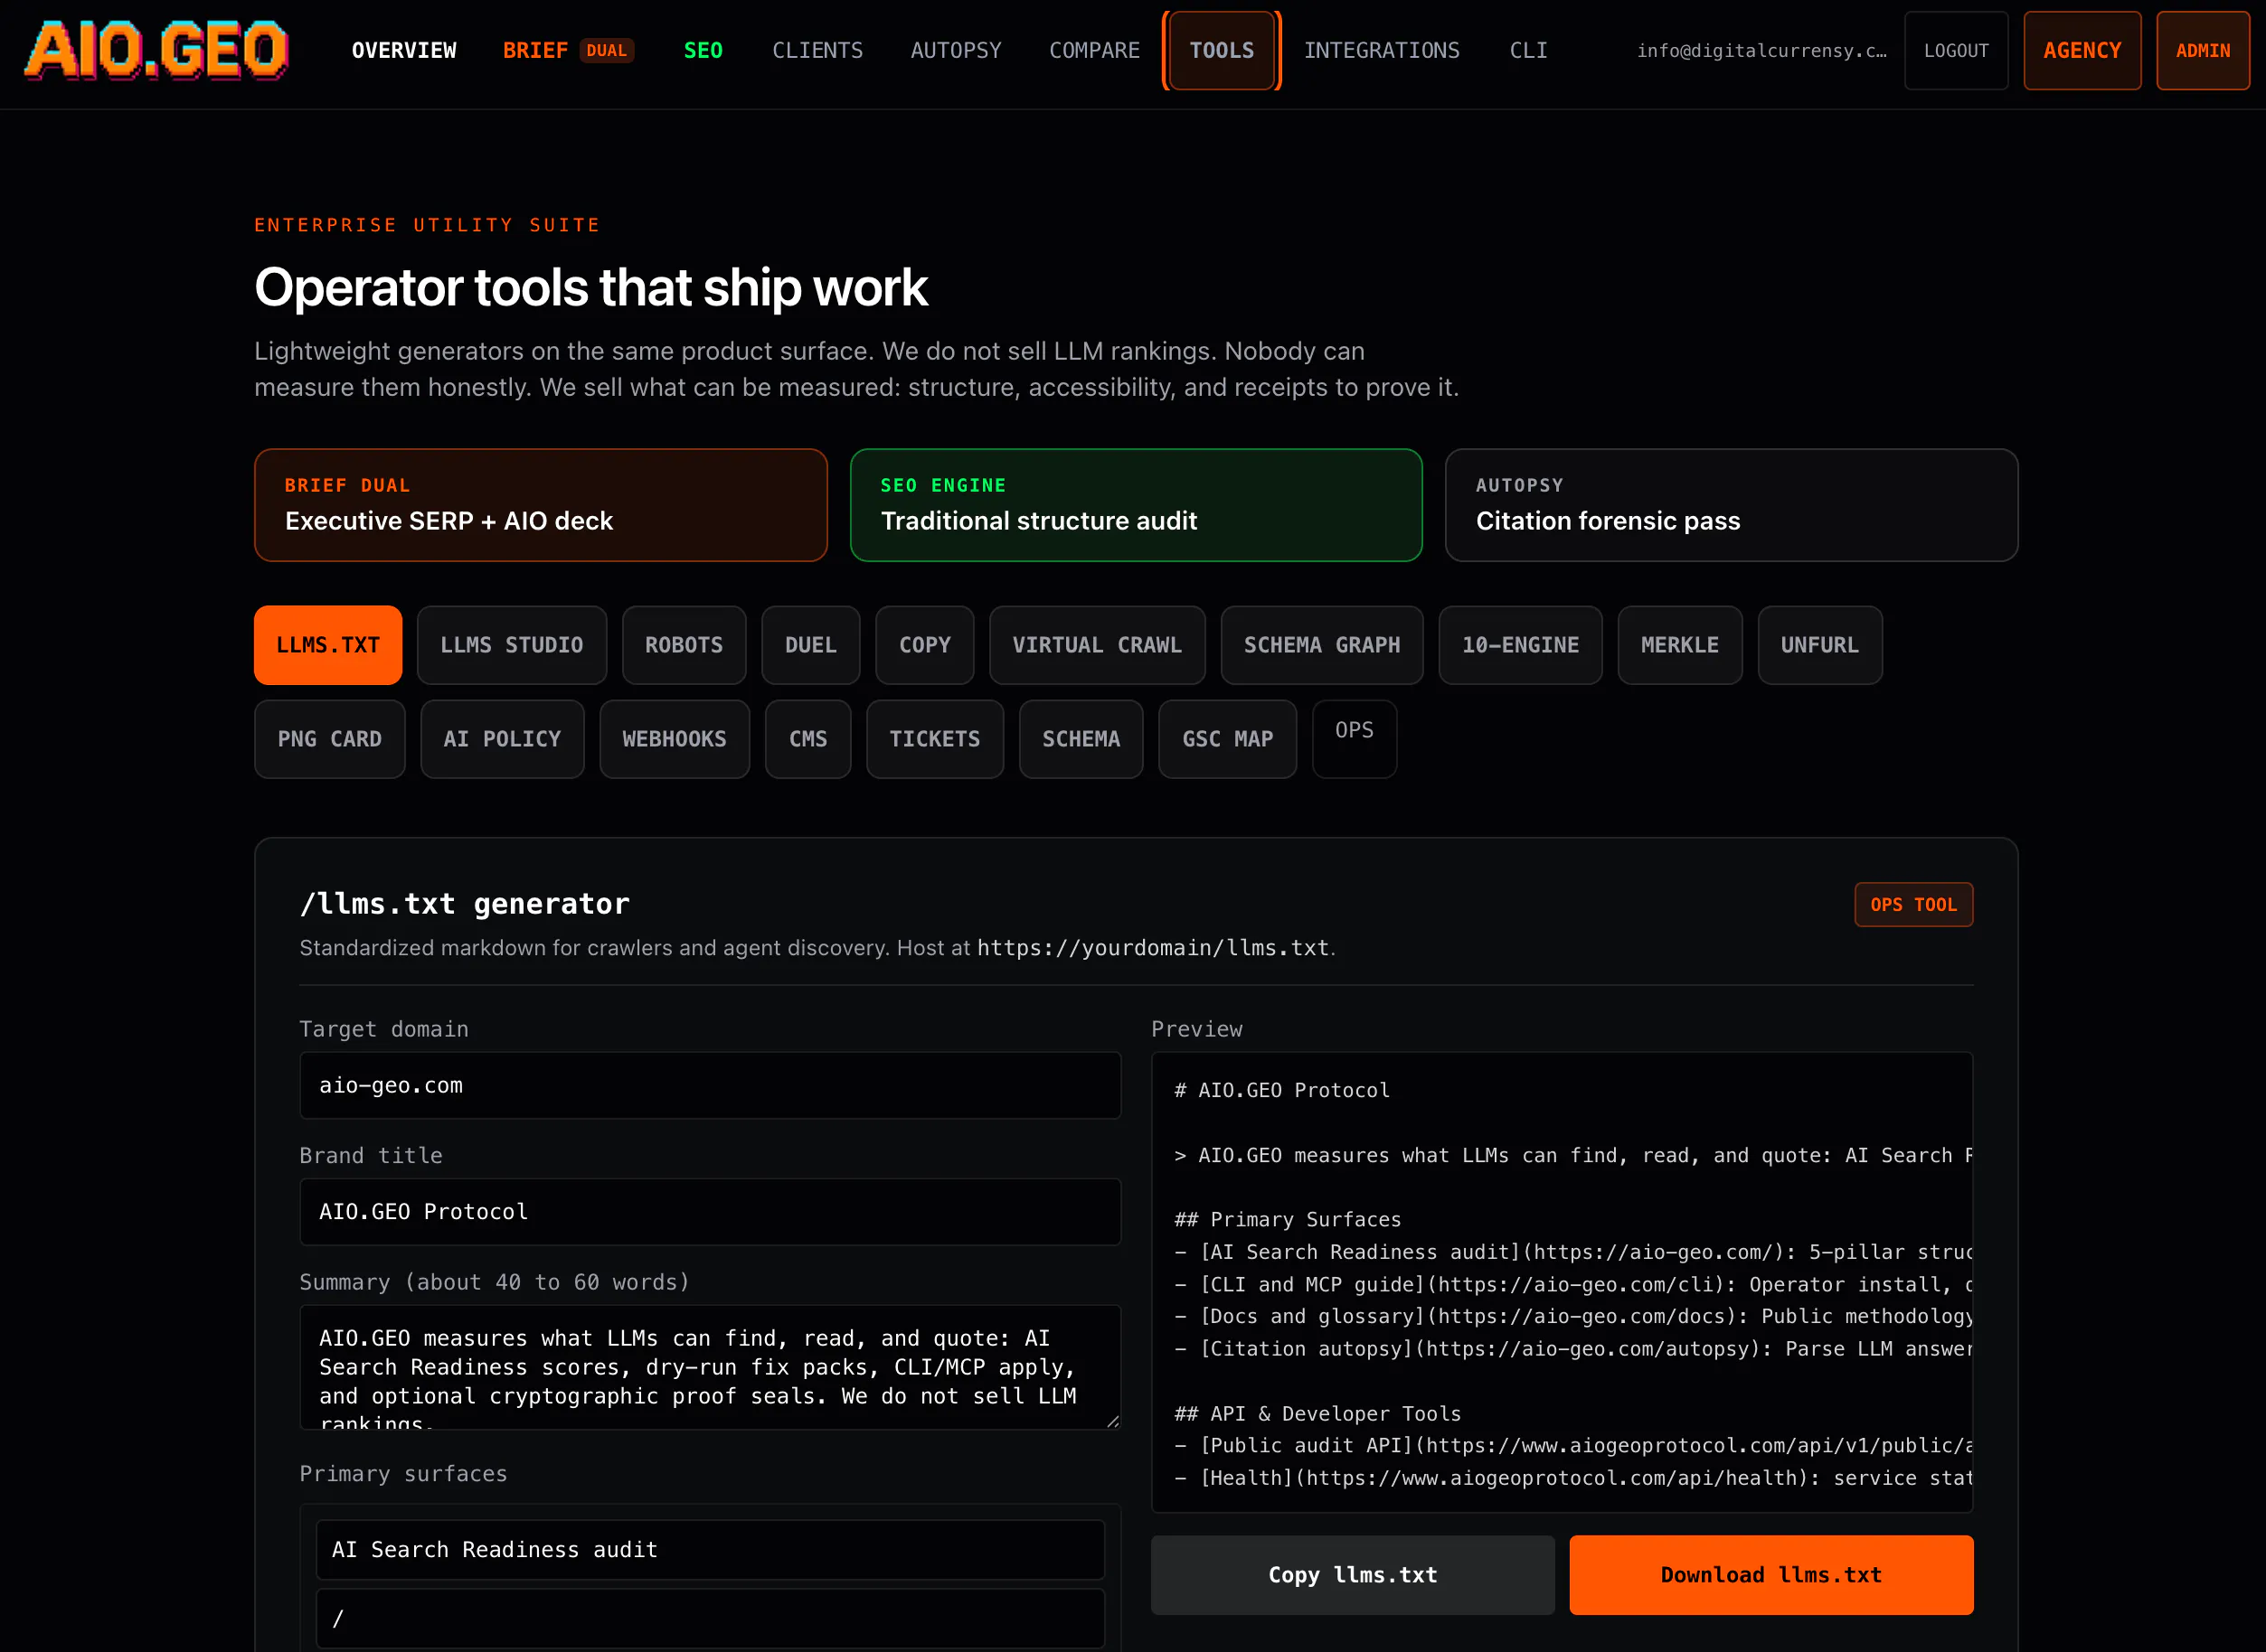
Task: Go to the SEO nav item
Action: (x=703, y=50)
